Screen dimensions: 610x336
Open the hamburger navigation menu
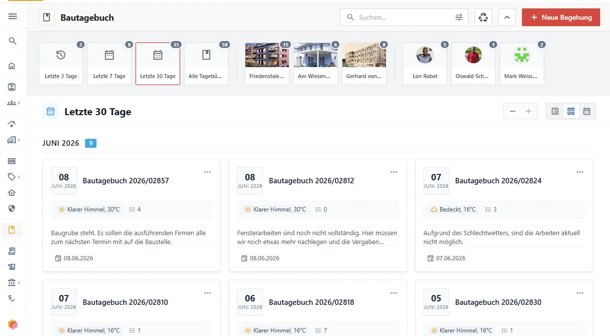pyautogui.click(x=13, y=16)
